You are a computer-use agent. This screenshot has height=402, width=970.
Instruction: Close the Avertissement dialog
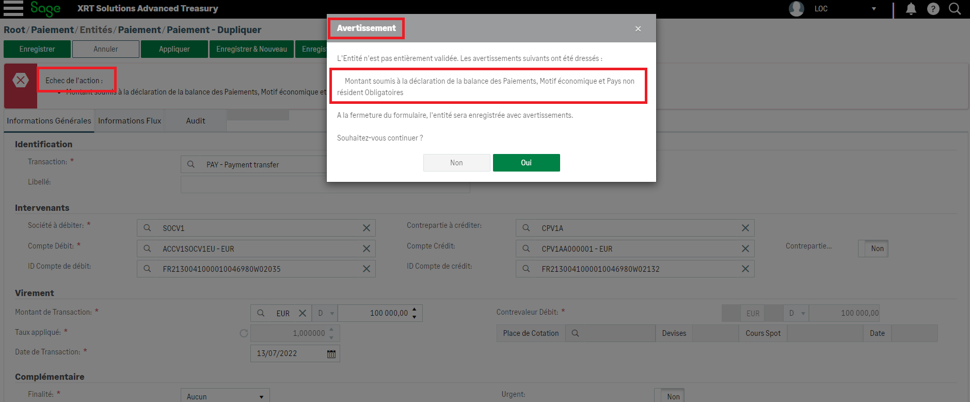(x=638, y=29)
